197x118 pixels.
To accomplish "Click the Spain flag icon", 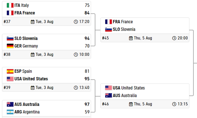I will (x=10, y=71).
